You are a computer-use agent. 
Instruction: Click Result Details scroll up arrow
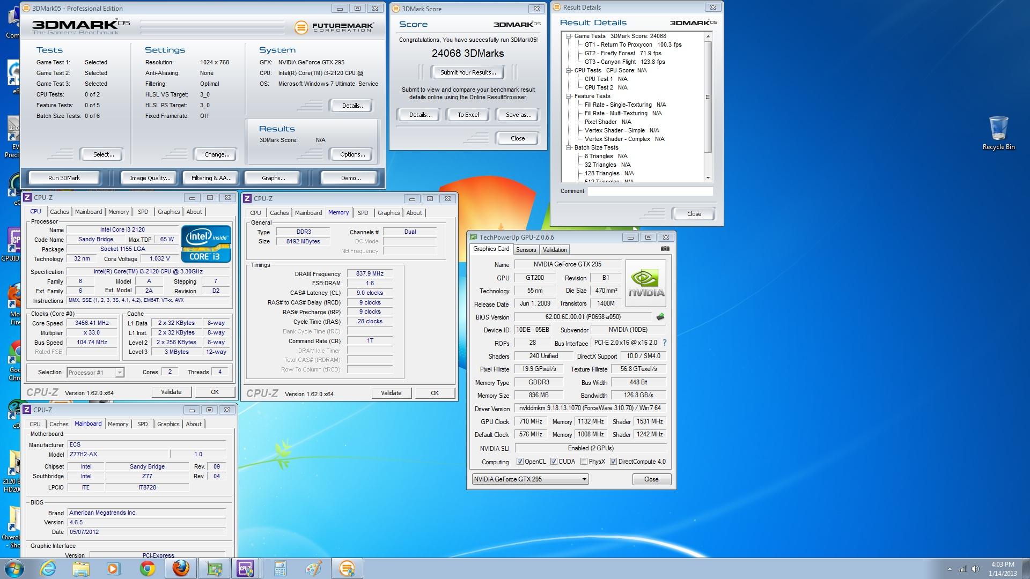pos(708,36)
